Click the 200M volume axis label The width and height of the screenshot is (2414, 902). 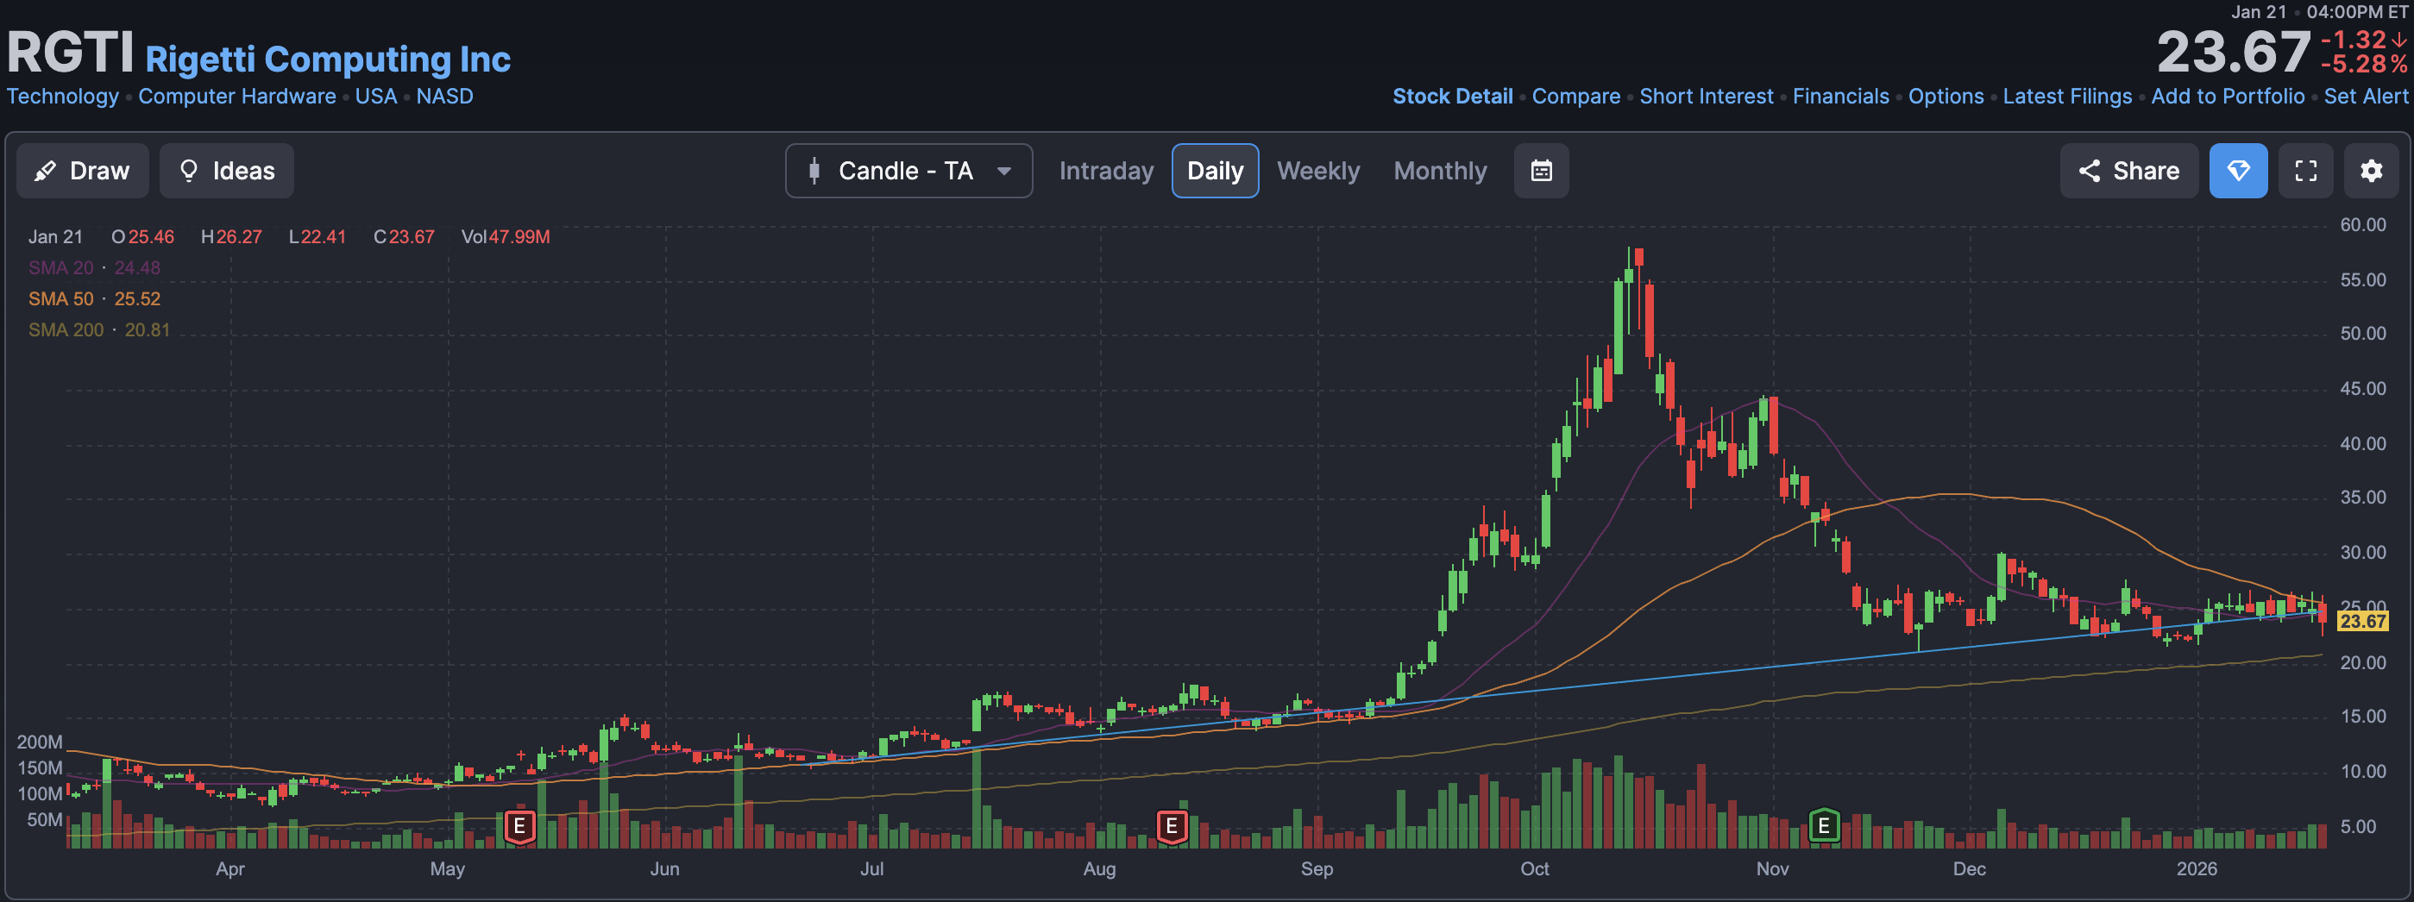tap(40, 742)
